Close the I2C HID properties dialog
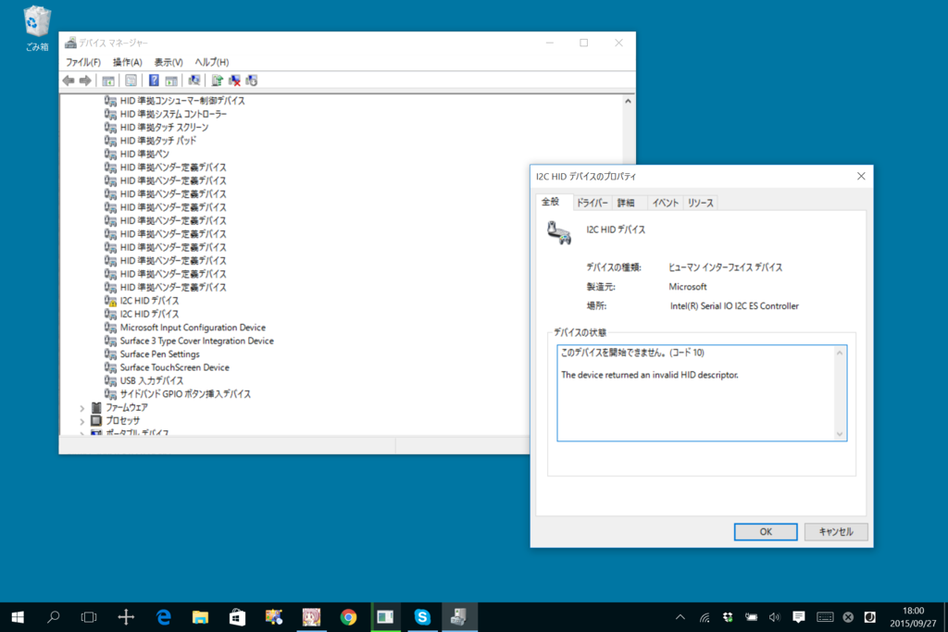Screen dimensions: 948x632 point(861,177)
